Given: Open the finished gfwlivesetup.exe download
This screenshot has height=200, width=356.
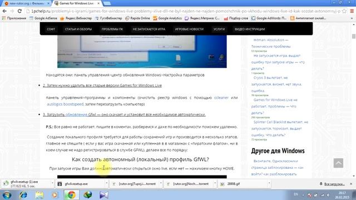Looking at the screenshot, I should coord(80,184).
